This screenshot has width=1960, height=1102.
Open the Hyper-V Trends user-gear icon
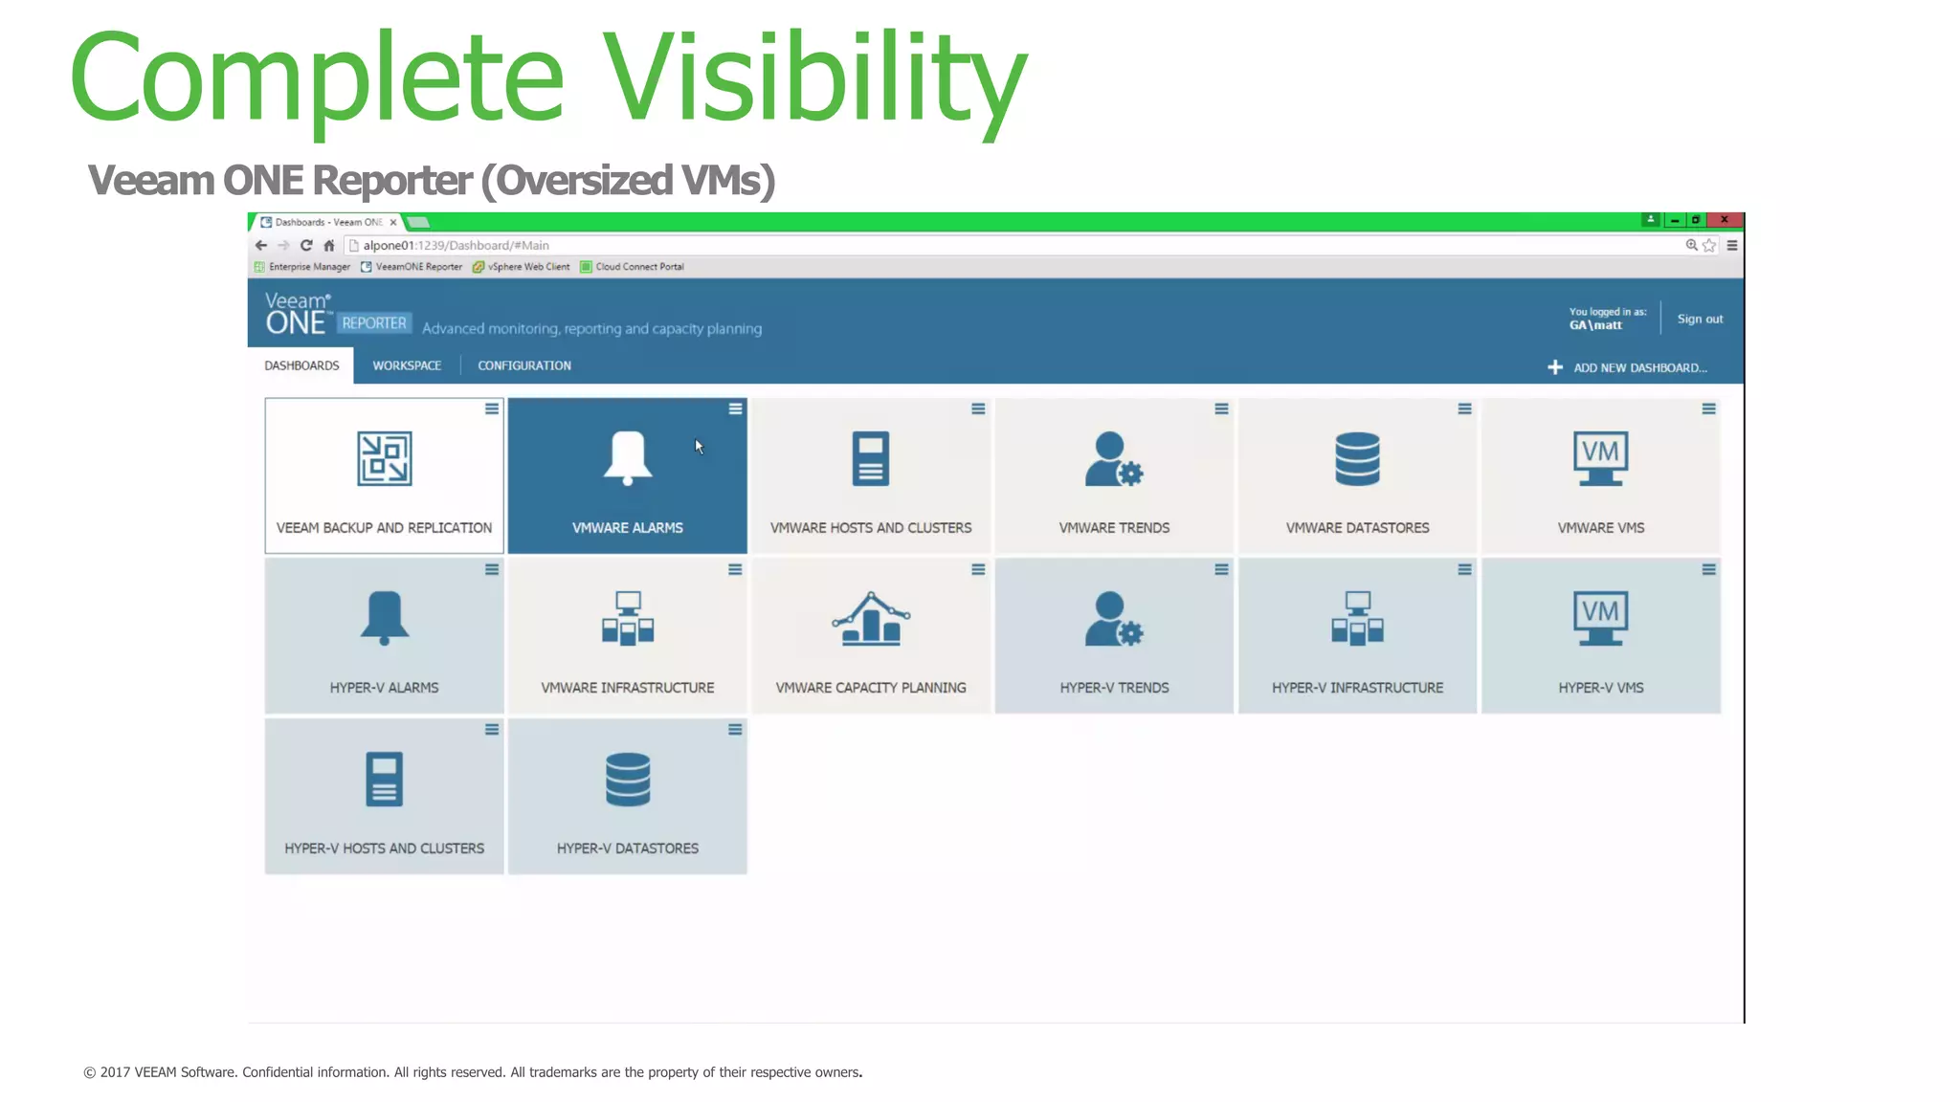[1114, 618]
